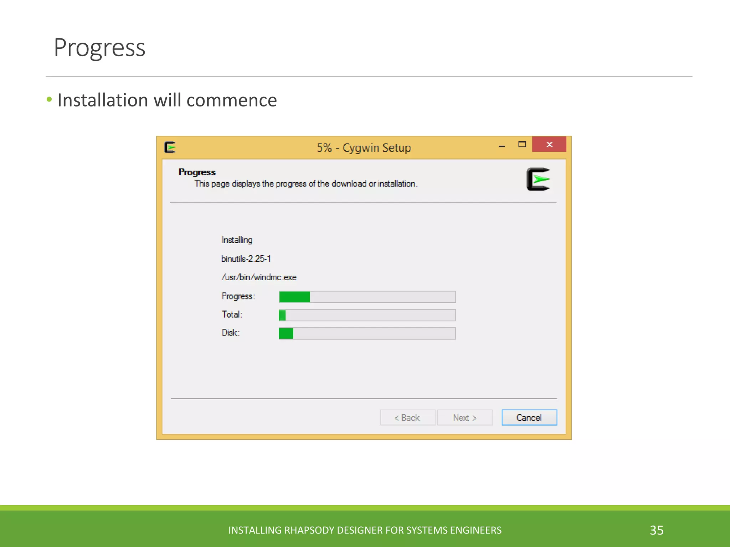
Task: Click the 'Disk:' label
Action: pos(231,333)
